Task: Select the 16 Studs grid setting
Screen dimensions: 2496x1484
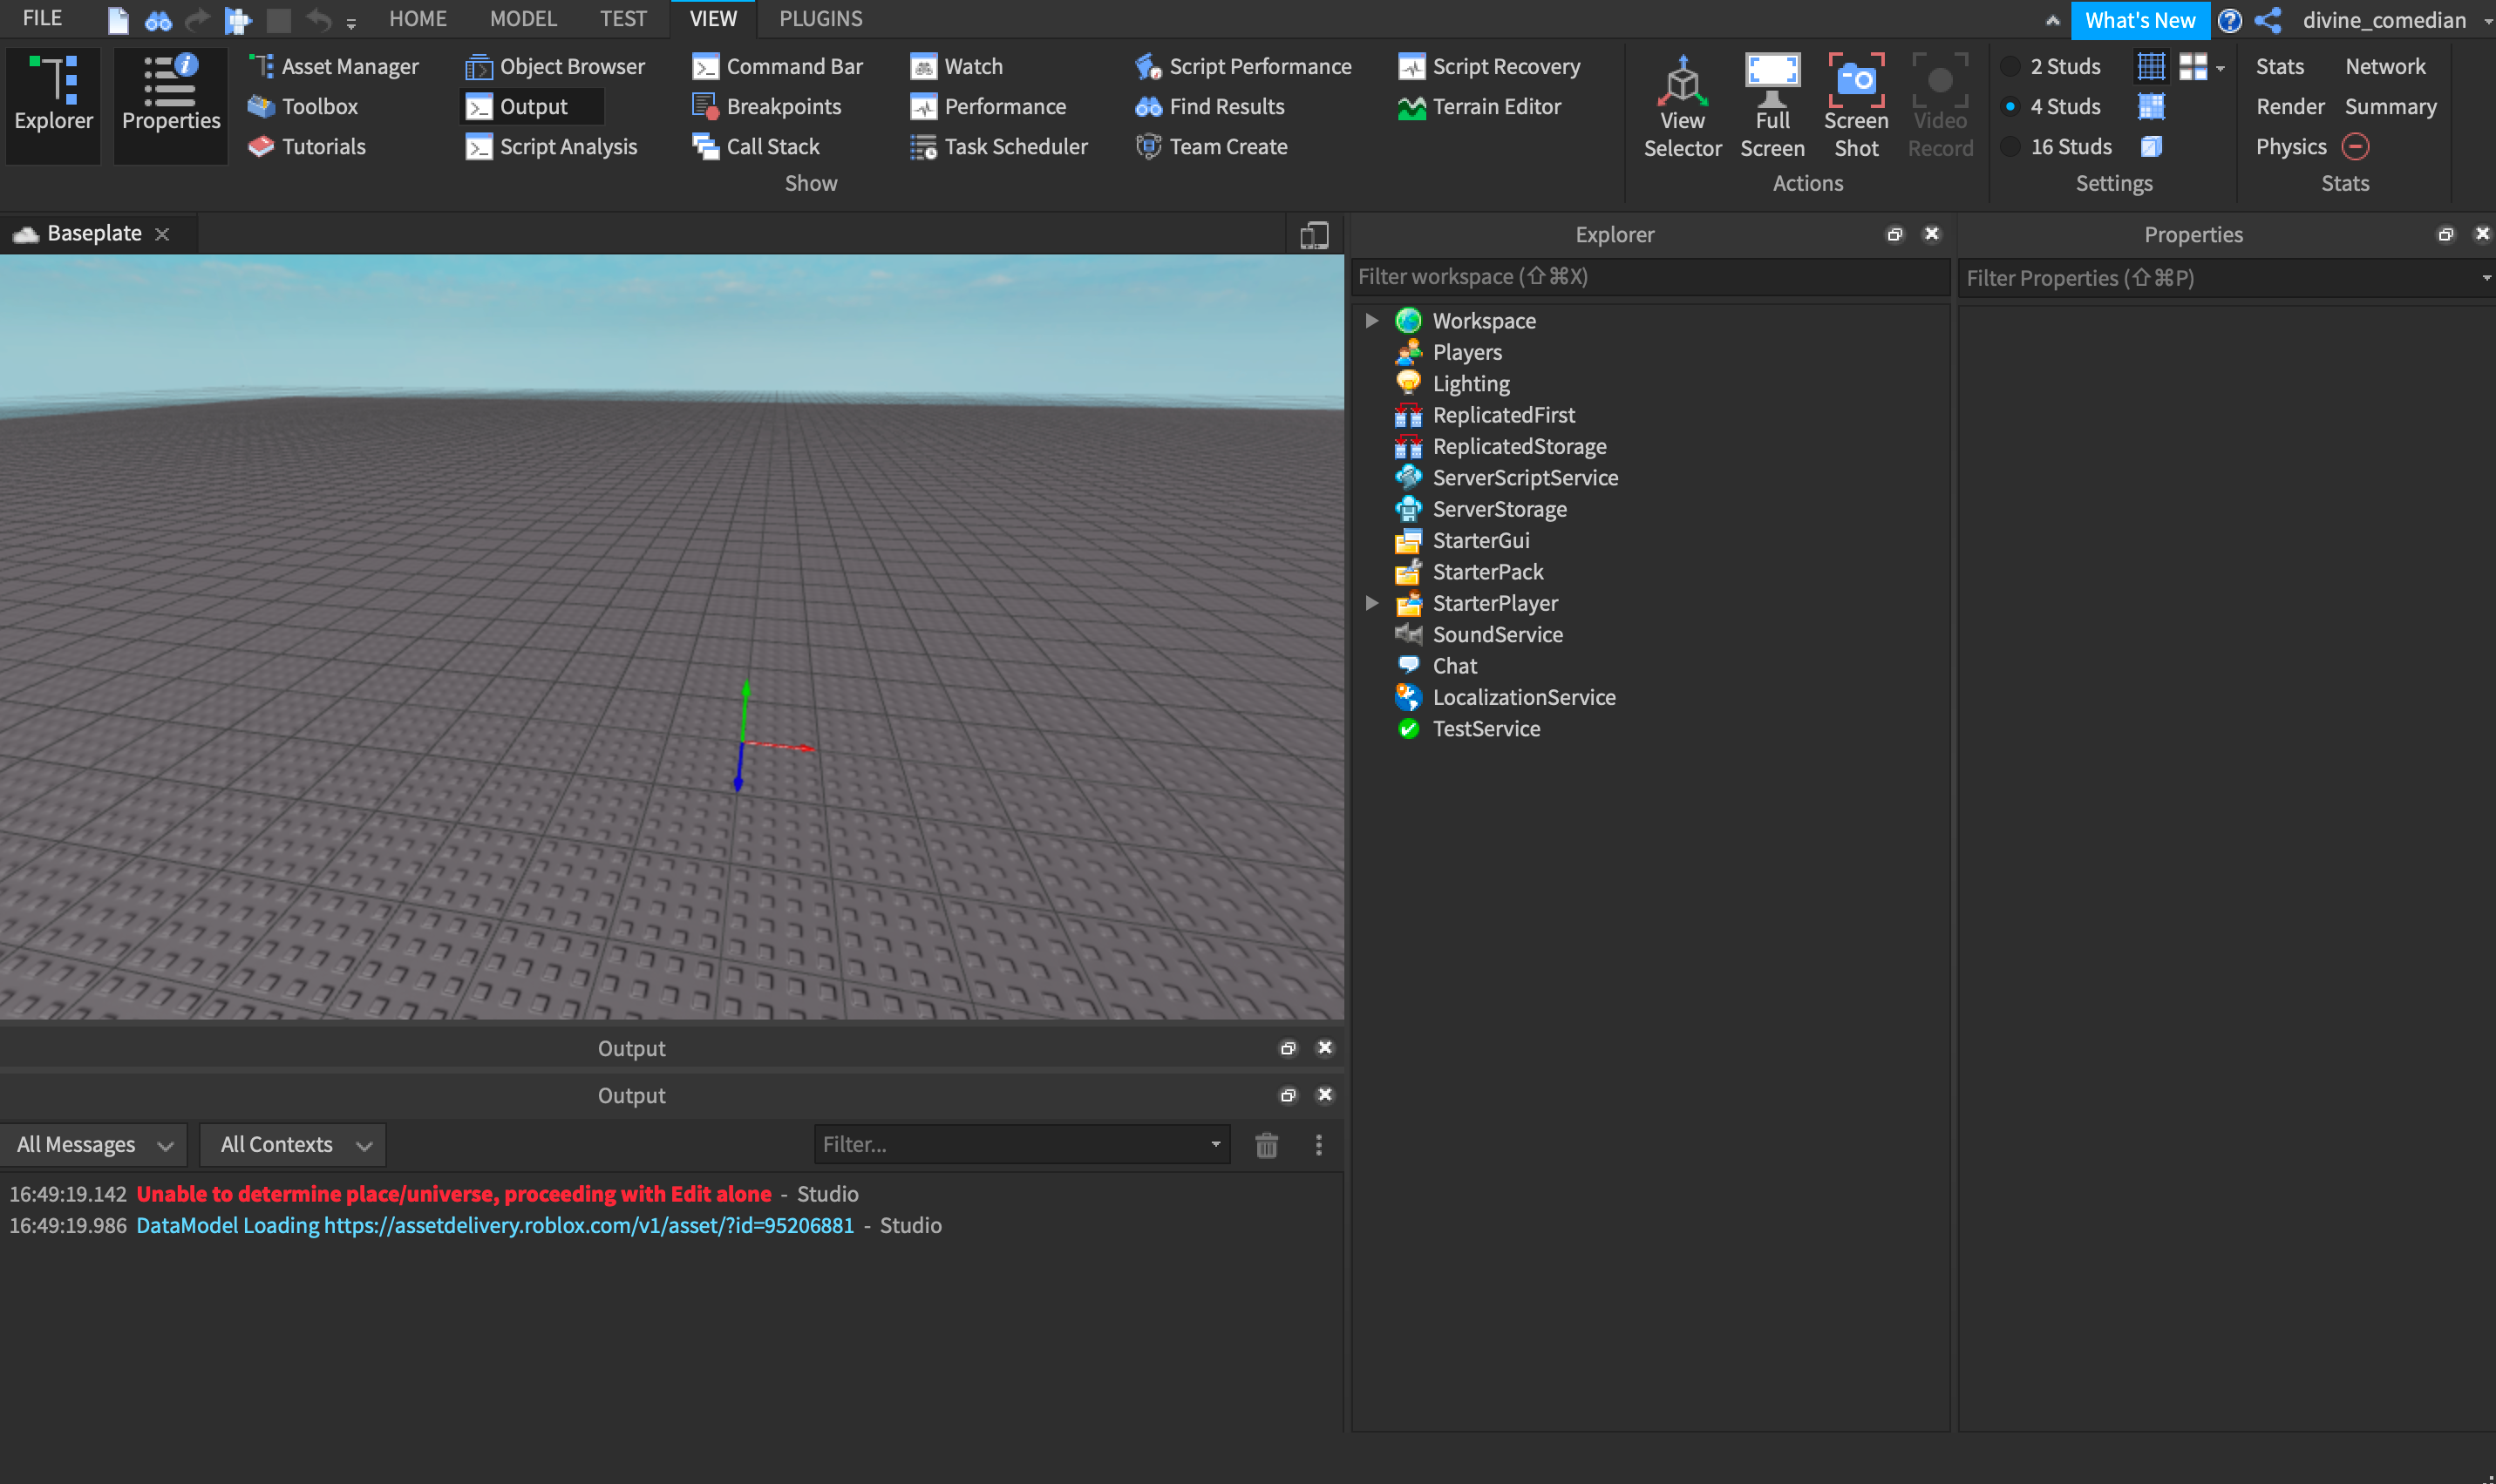Action: tap(2057, 146)
